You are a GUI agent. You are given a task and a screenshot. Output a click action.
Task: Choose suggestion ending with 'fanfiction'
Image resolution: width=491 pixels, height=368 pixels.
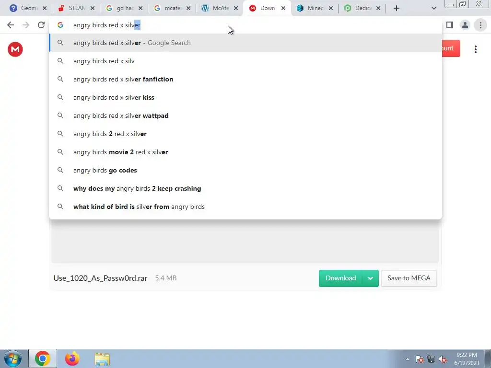[246, 79]
